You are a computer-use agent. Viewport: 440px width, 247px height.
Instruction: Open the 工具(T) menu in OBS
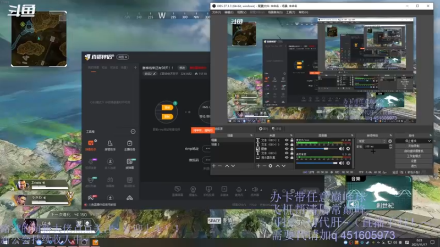tap(290, 12)
